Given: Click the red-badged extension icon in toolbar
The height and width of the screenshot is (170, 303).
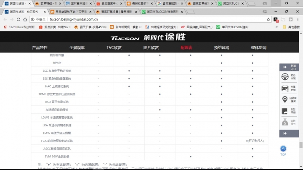Looking at the screenshot, I should (276, 19).
